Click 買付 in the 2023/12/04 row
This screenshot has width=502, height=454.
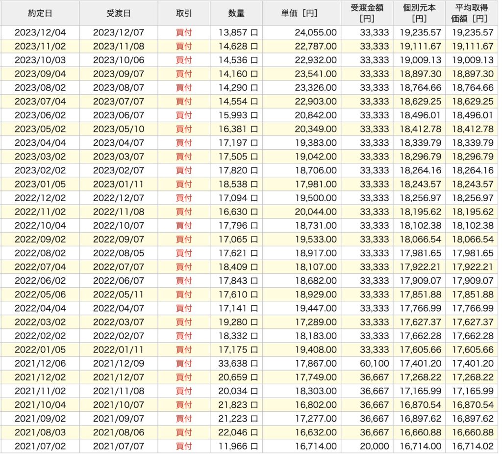coord(184,33)
